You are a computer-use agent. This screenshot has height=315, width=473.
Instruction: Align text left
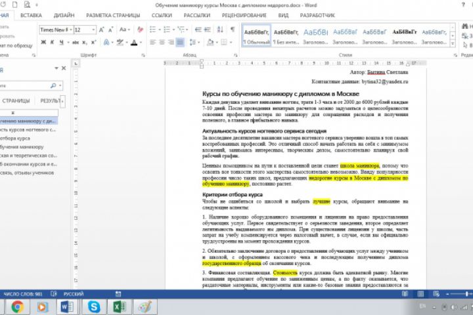[x=153, y=42]
